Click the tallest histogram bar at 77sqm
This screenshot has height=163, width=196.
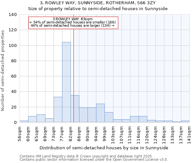(66, 82)
